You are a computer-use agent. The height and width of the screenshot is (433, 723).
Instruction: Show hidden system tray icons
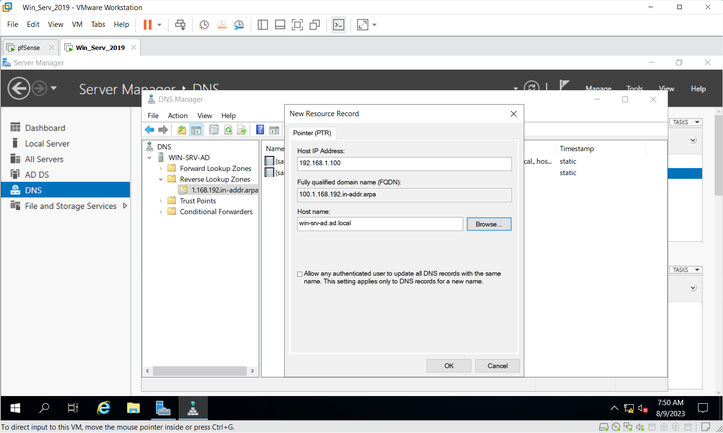coord(614,409)
